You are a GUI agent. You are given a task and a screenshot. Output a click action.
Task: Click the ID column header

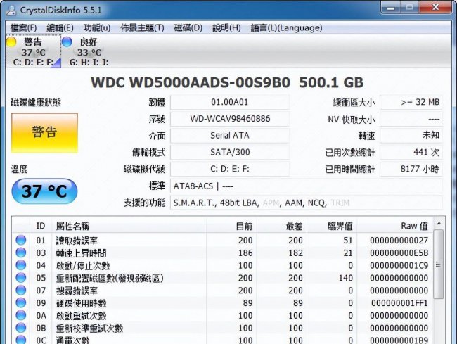point(41,226)
